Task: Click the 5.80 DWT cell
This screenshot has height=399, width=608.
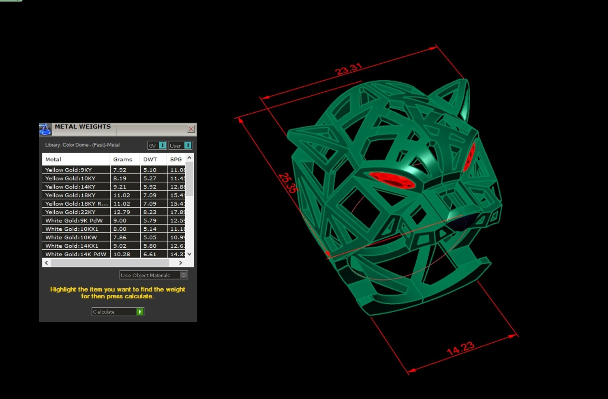Action: click(x=154, y=246)
